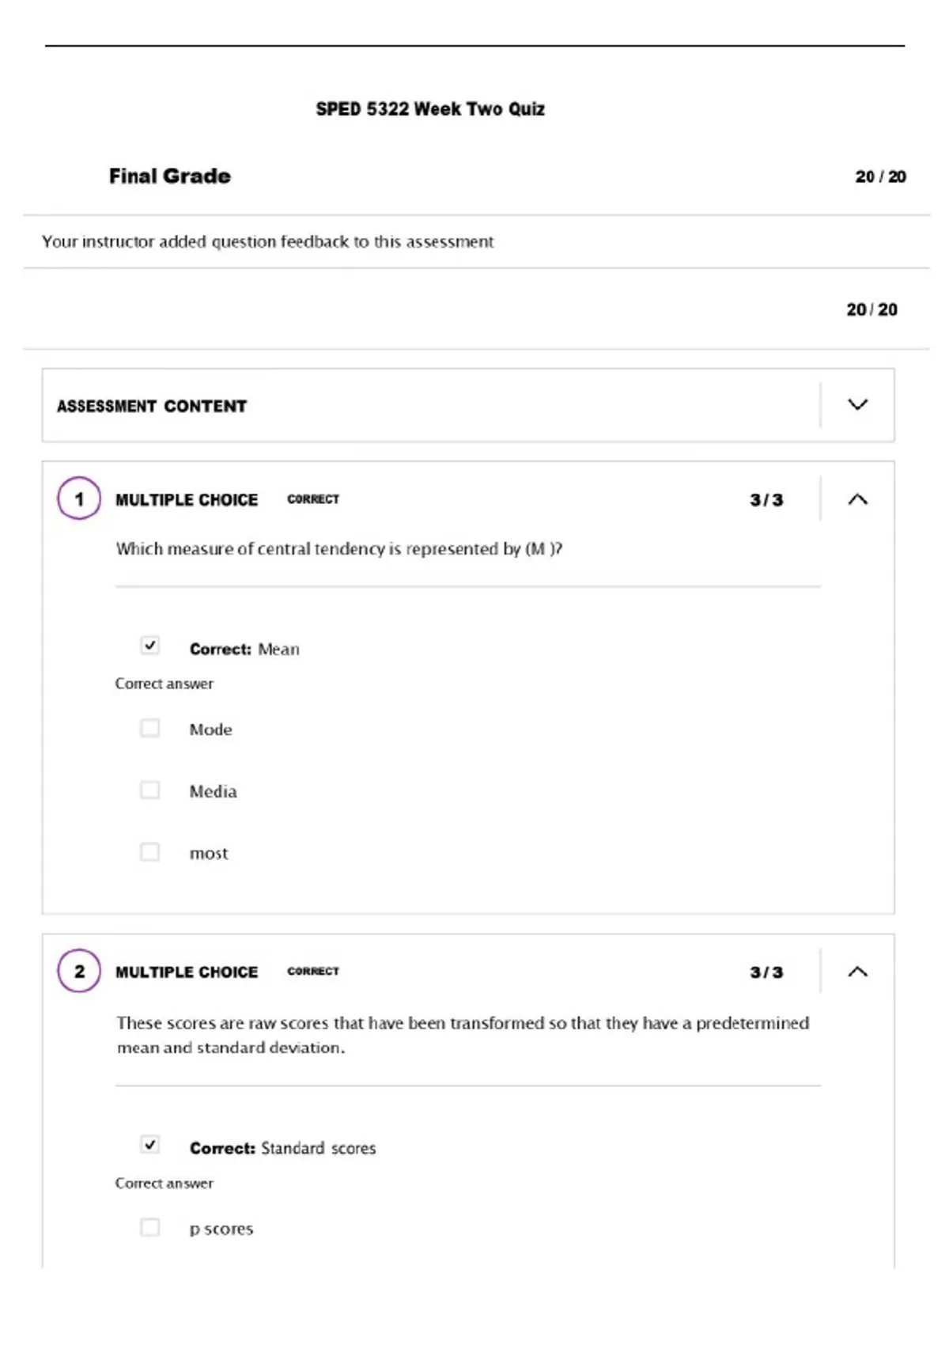This screenshot has height=1345, width=949.
Task: Check the Media answer checkbox
Action: 149,790
